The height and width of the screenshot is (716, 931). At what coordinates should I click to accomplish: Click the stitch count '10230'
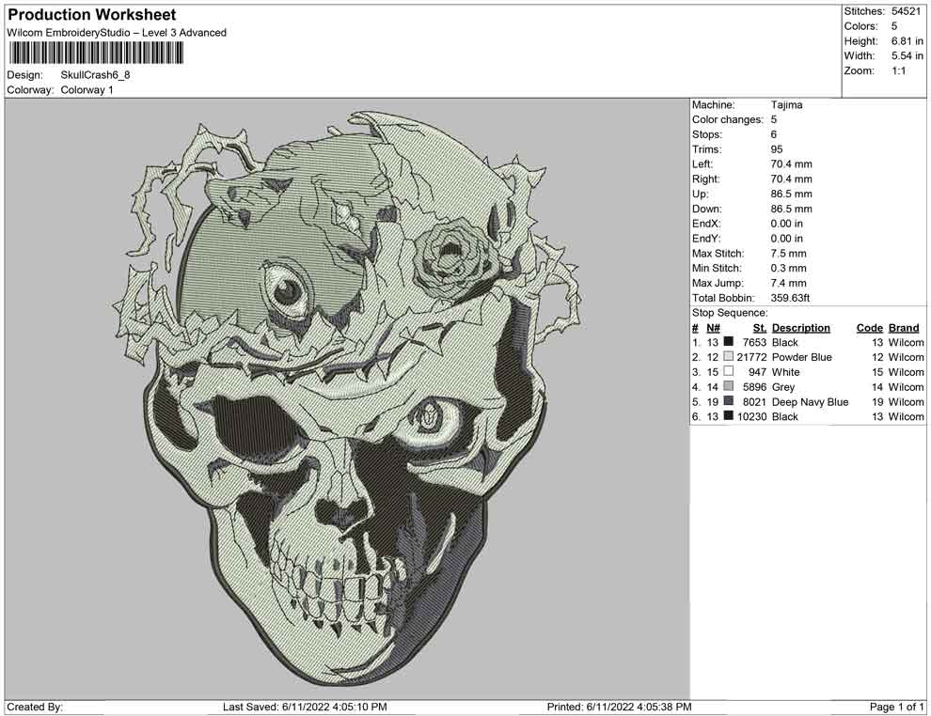point(751,416)
